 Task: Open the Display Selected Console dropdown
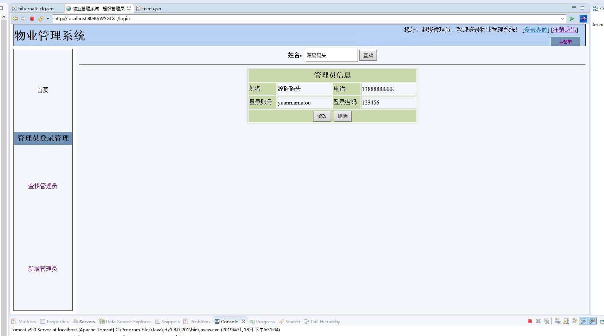point(592,321)
